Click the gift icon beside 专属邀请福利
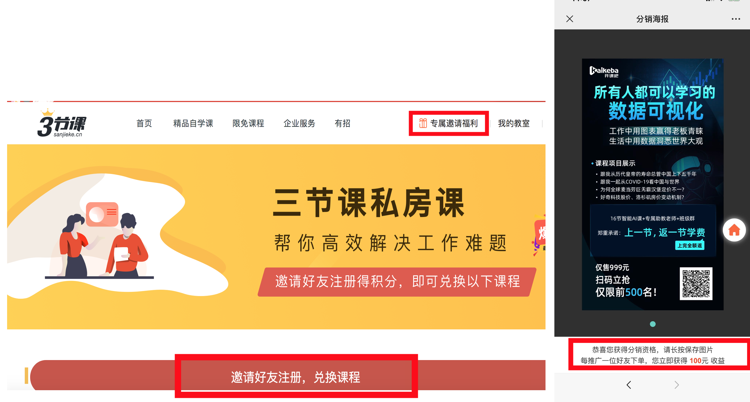The image size is (750, 402). coord(423,123)
